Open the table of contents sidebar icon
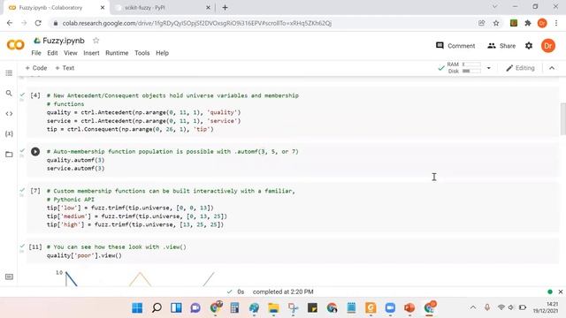This screenshot has height=318, width=566. tap(9, 72)
